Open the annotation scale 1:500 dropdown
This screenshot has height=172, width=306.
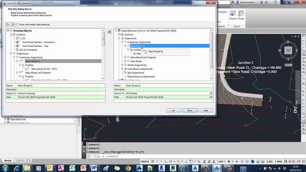(221, 161)
